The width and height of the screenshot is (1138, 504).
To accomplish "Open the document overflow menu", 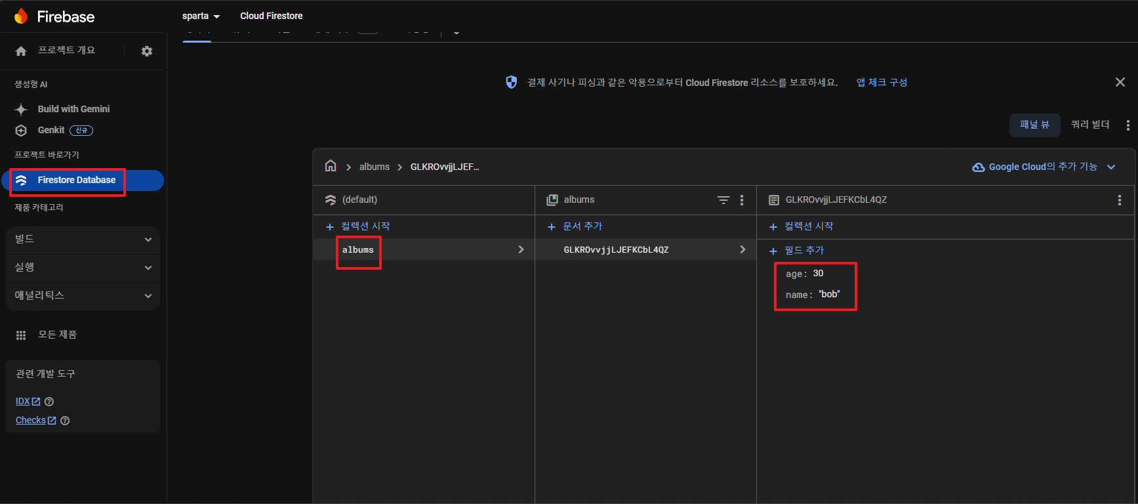I will (1120, 200).
